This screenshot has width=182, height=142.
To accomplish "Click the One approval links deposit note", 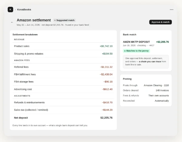I will click(x=146, y=62).
